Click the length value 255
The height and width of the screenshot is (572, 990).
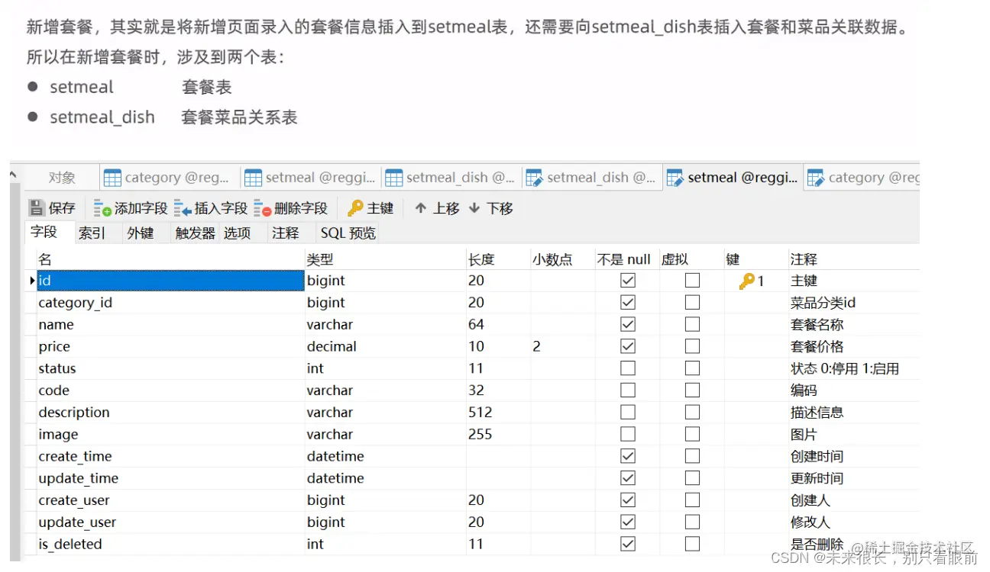coord(480,435)
